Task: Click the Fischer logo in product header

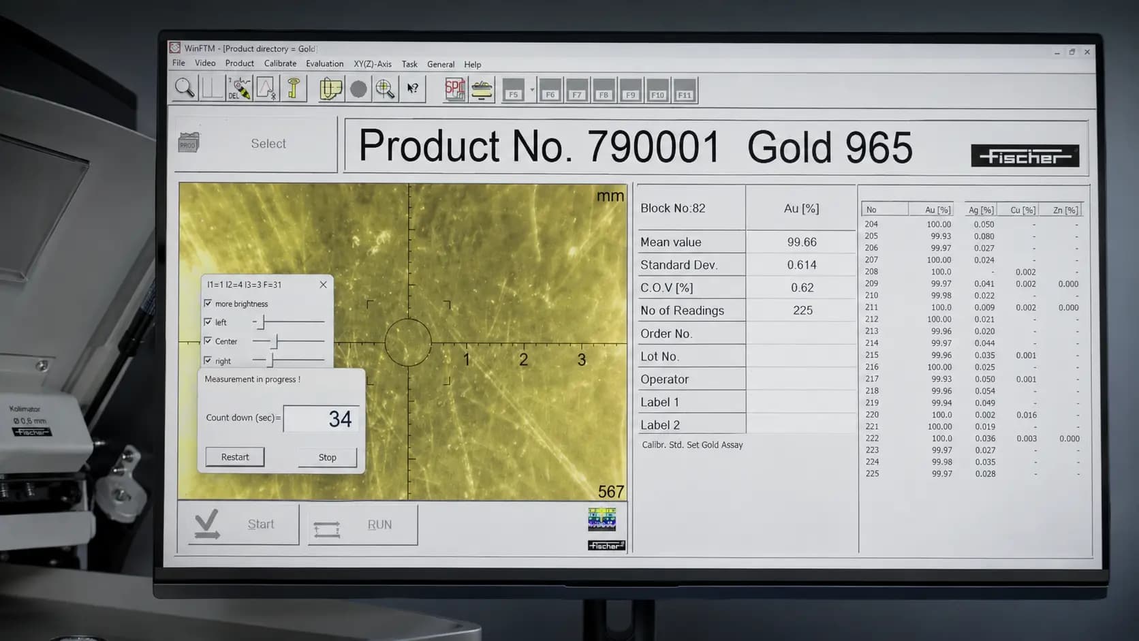Action: (1025, 156)
